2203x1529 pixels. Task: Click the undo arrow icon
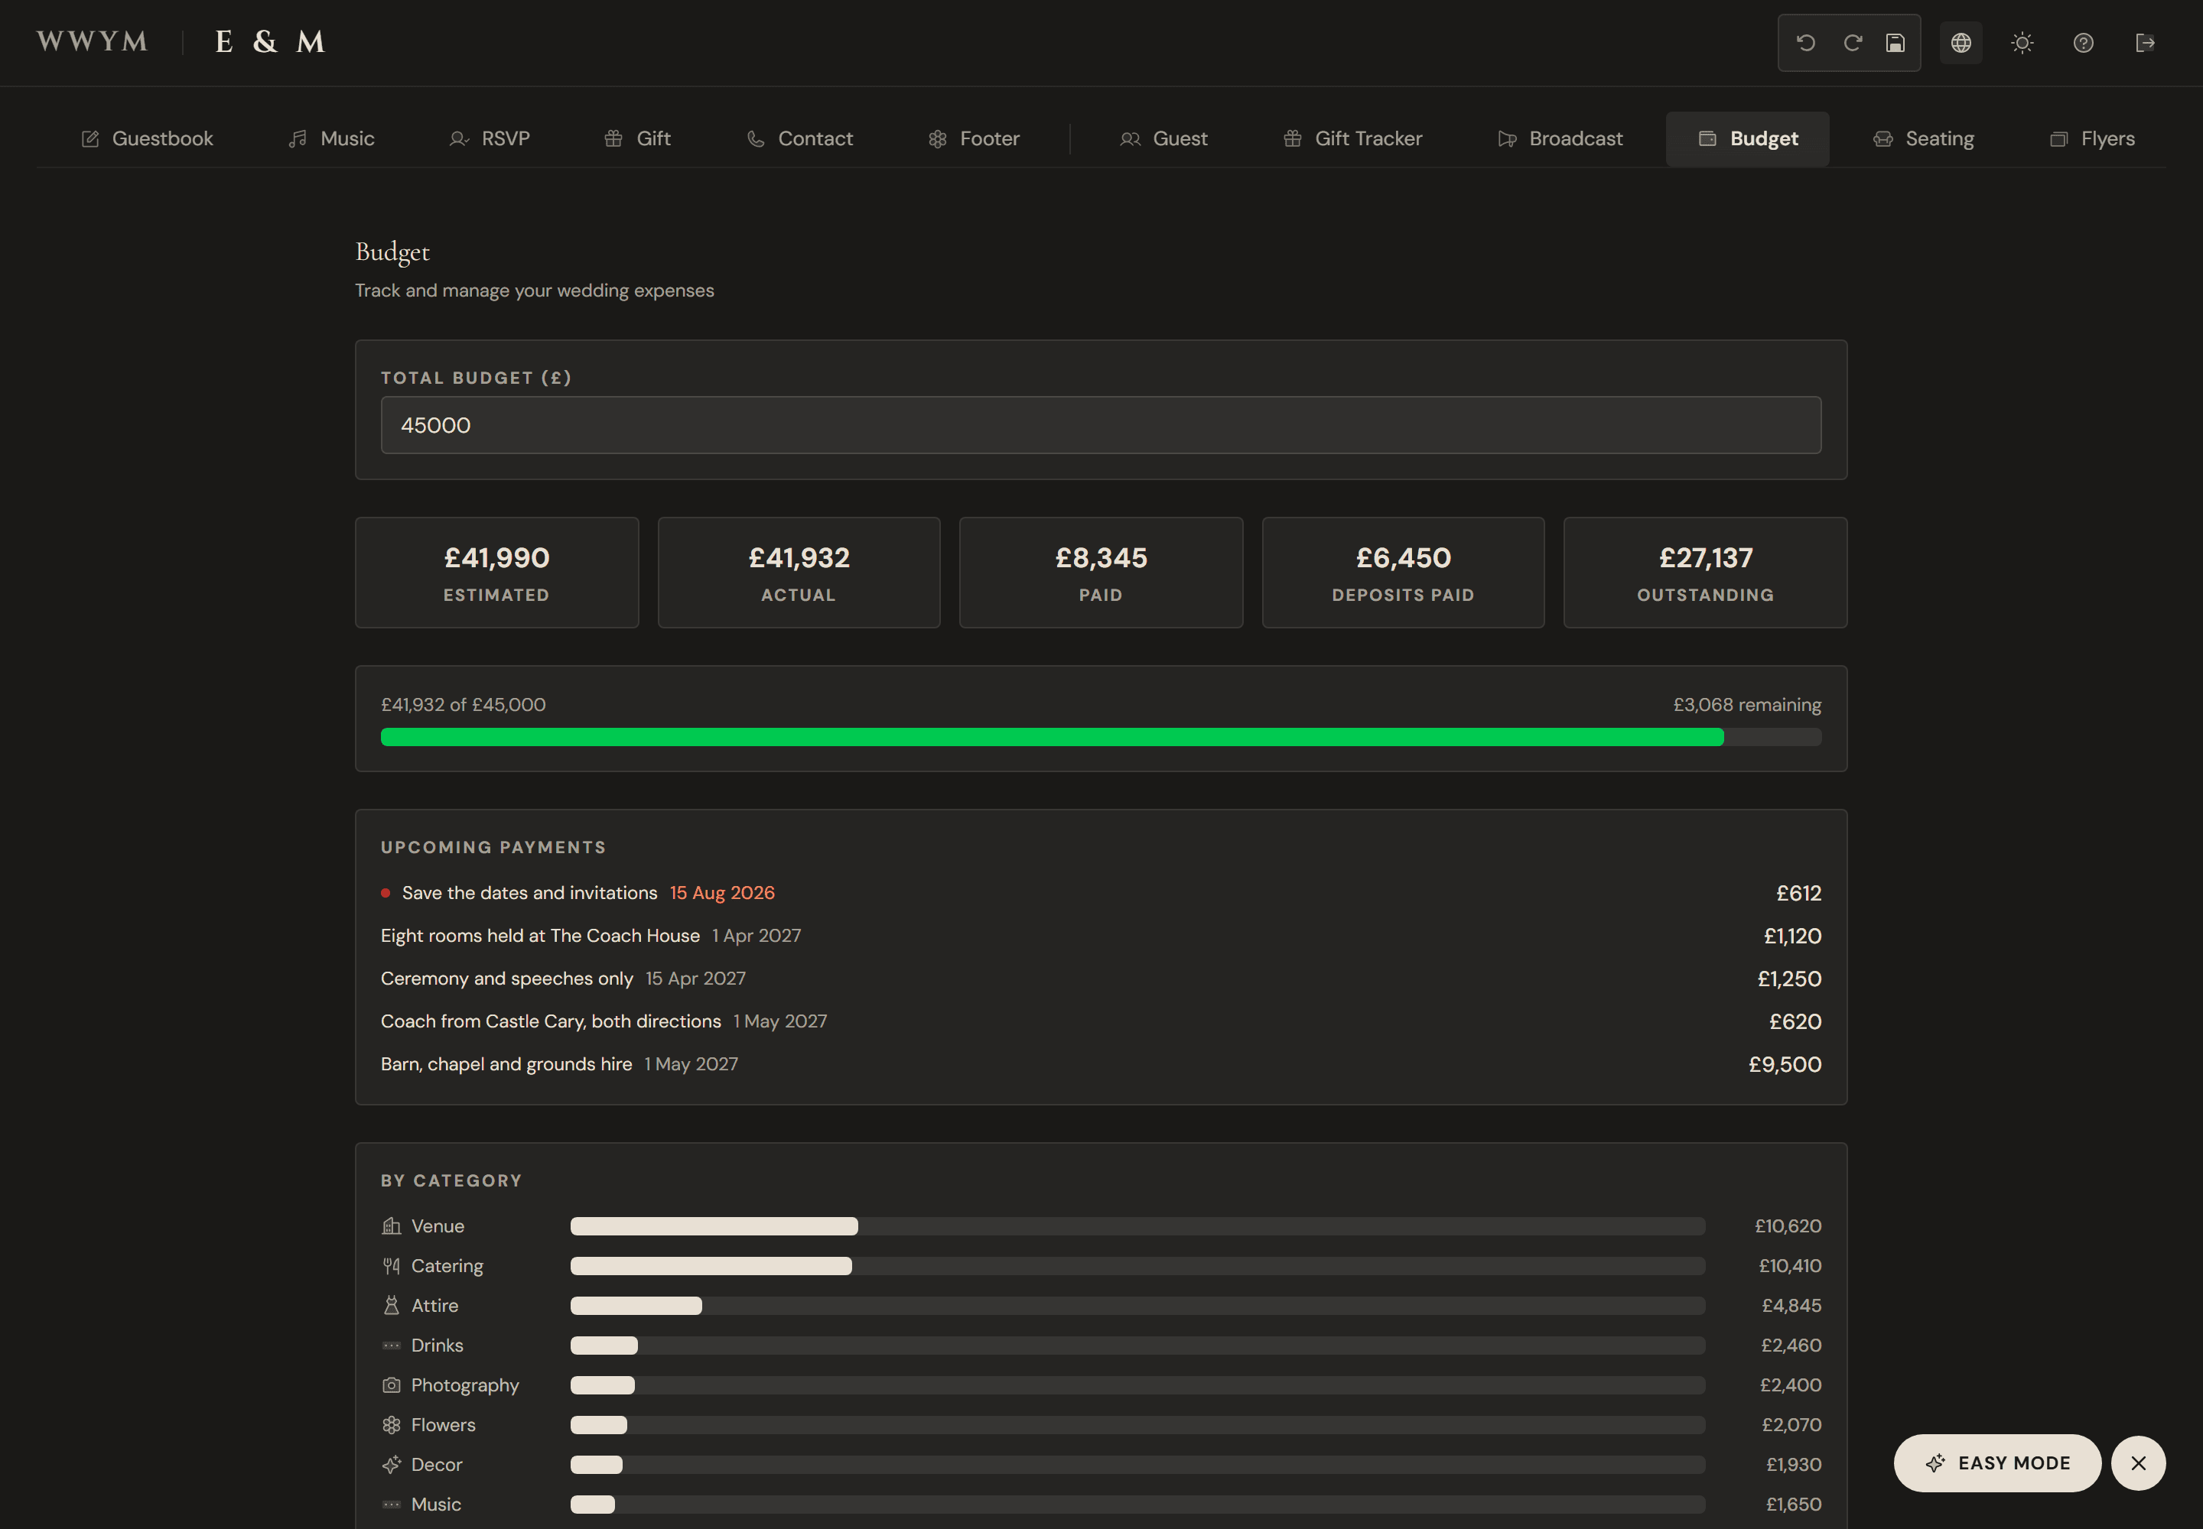[1806, 42]
